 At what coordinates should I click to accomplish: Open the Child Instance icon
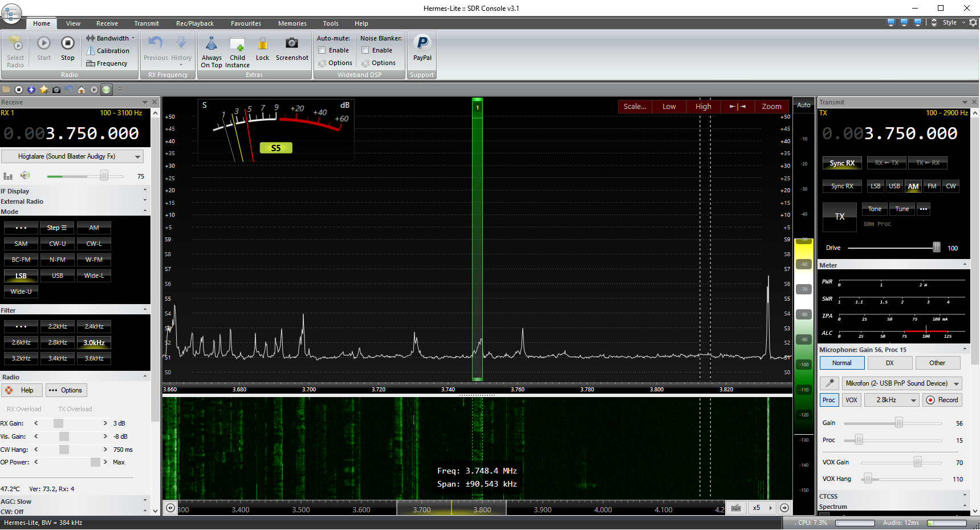point(237,44)
